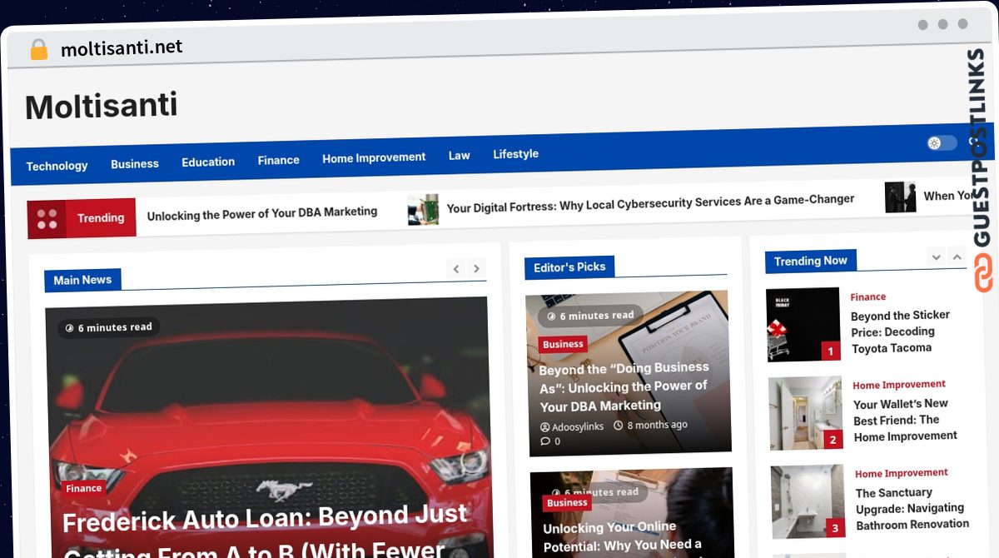The image size is (999, 558).
Task: Open the Technology menu item
Action: [x=57, y=166]
